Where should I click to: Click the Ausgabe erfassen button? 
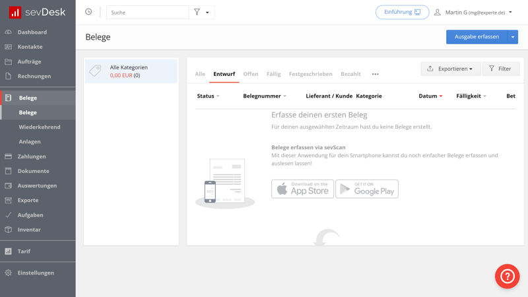coord(477,37)
